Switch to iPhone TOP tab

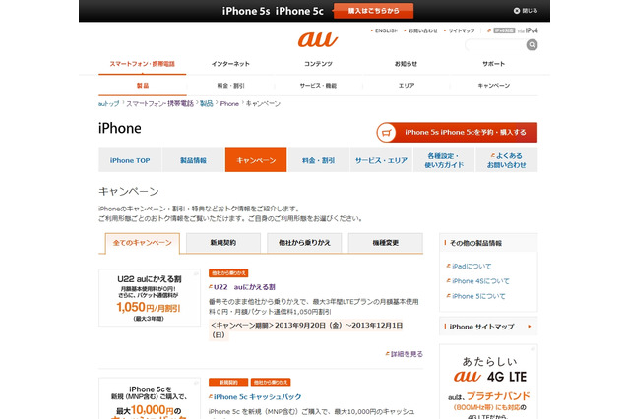130,160
